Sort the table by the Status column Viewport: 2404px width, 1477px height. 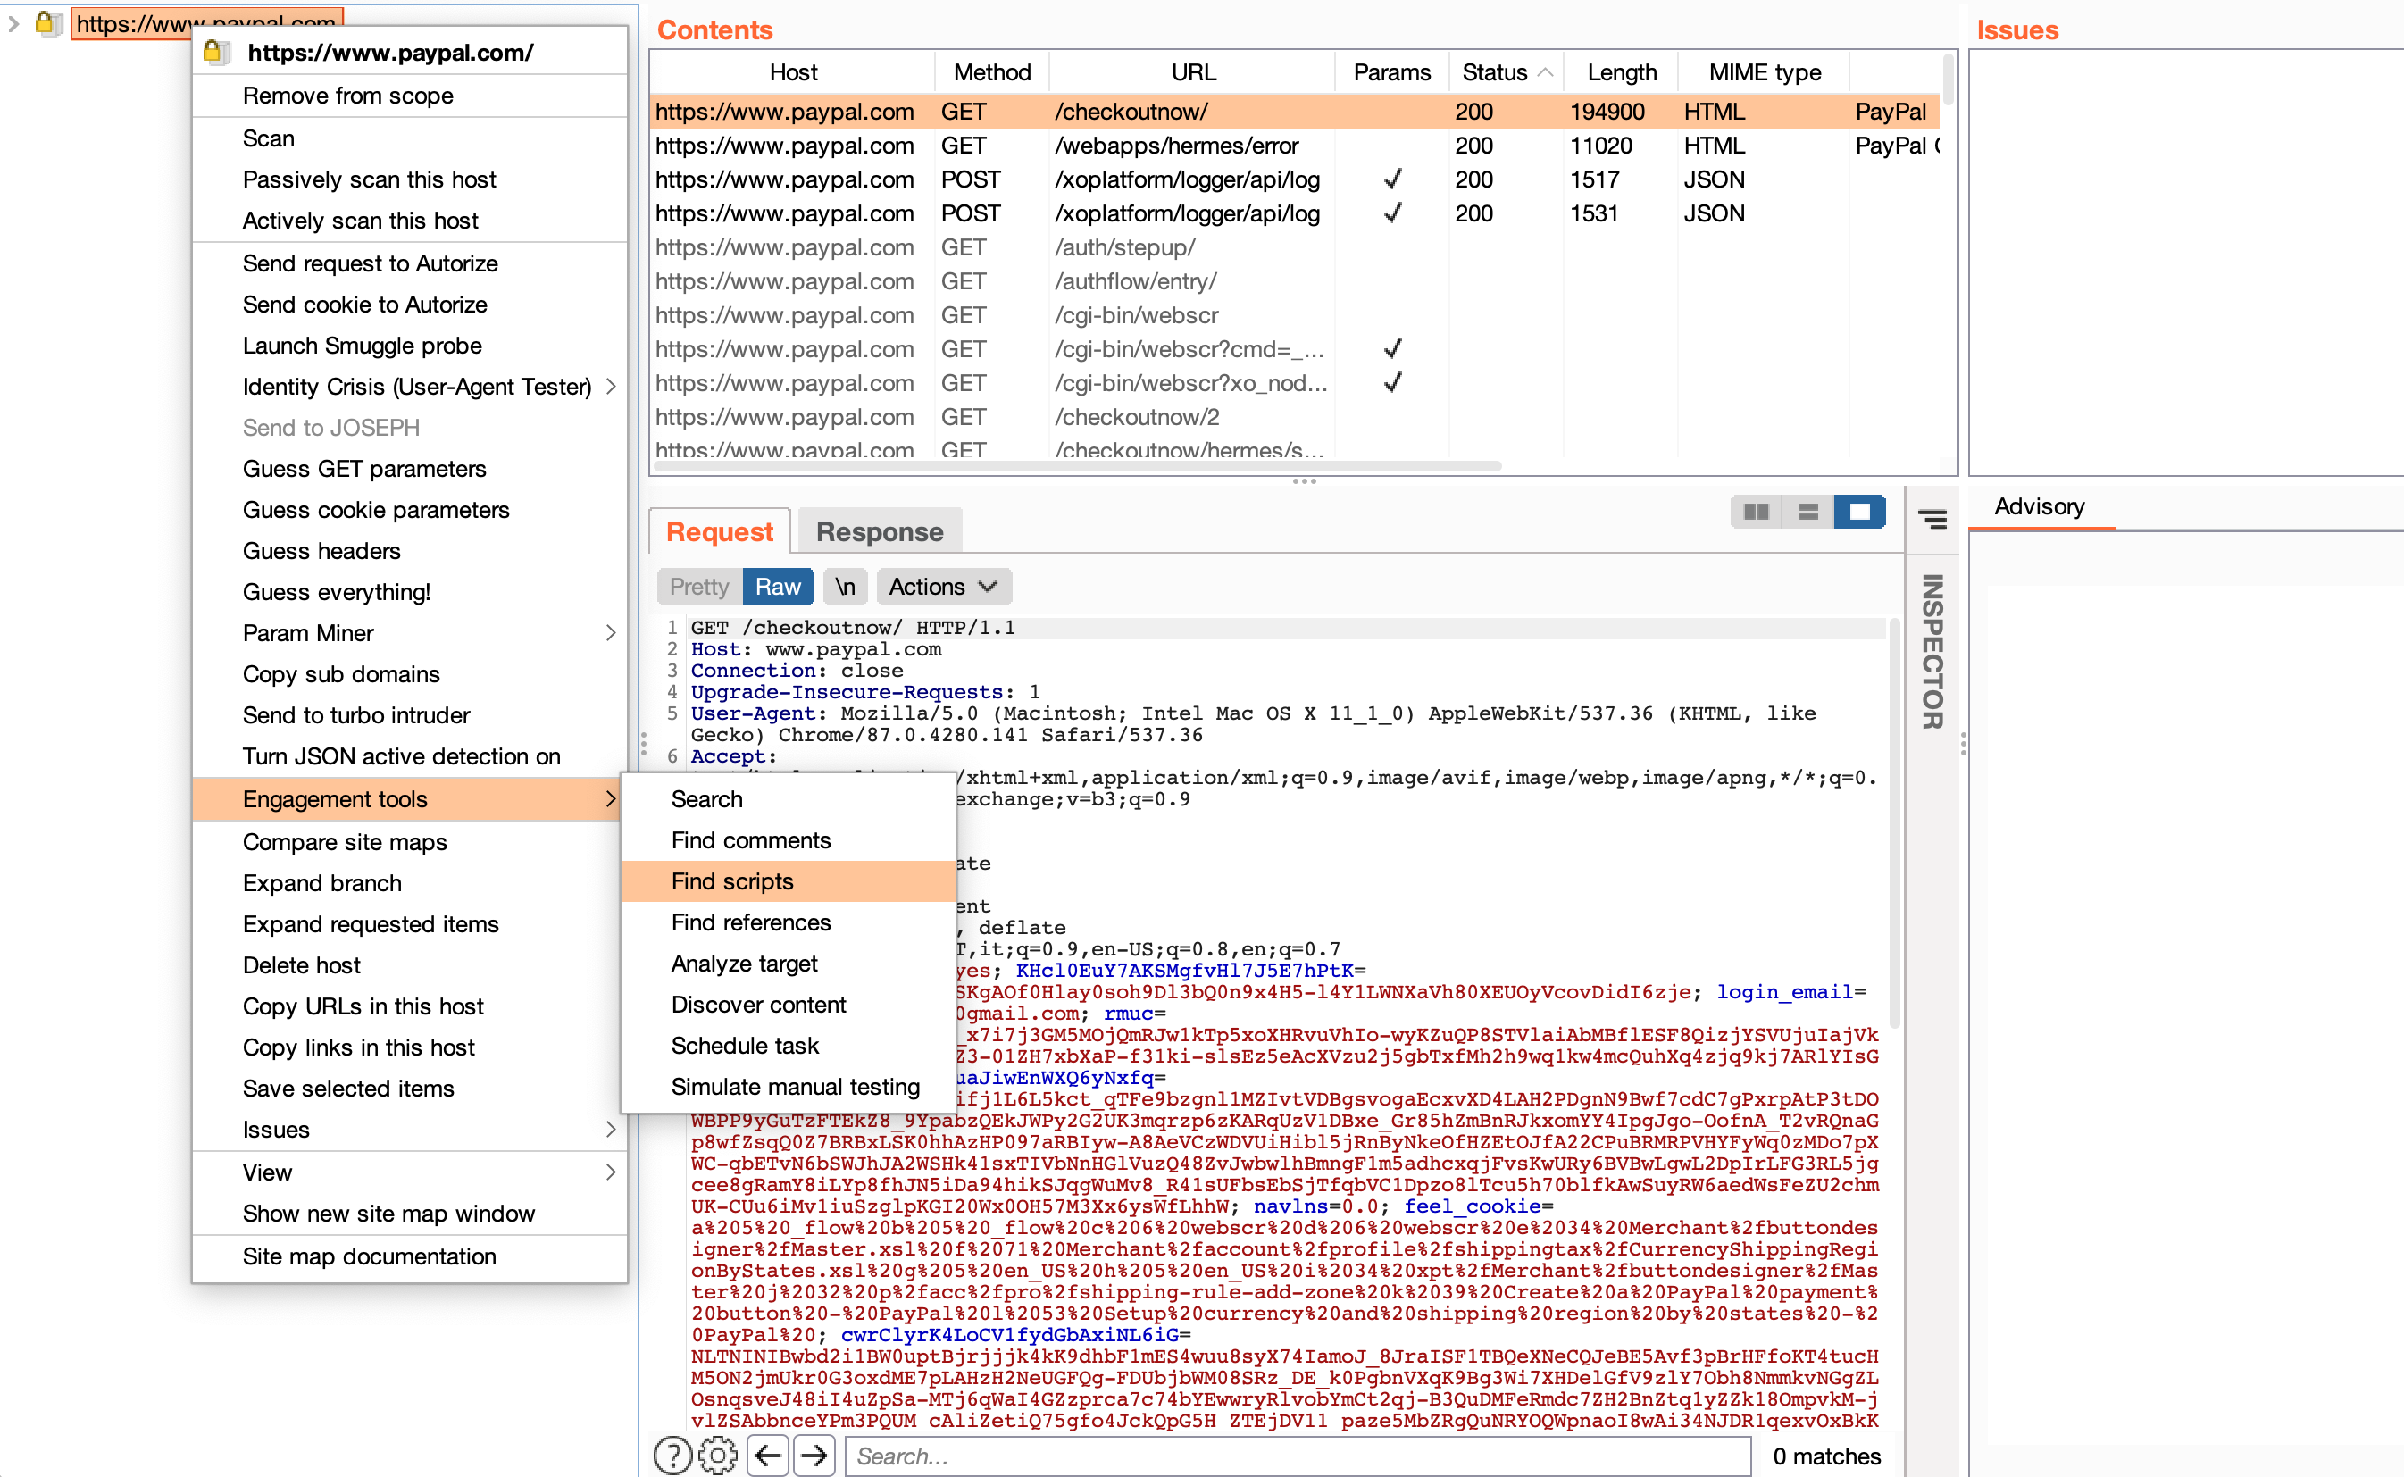[1495, 72]
